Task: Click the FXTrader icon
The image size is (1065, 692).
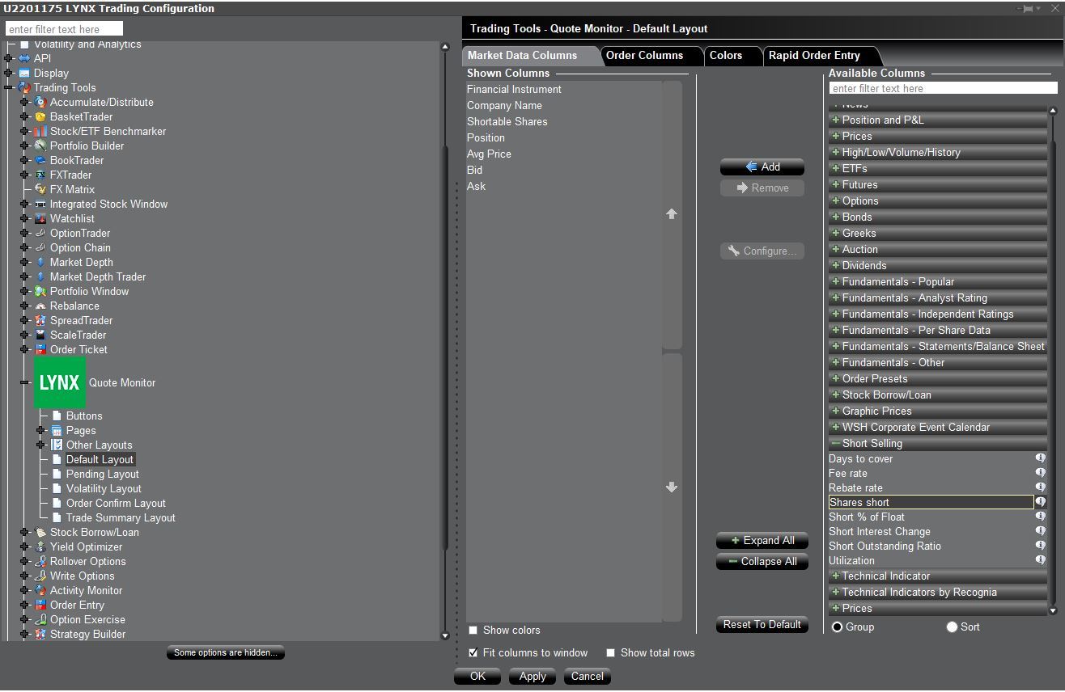Action: [40, 175]
